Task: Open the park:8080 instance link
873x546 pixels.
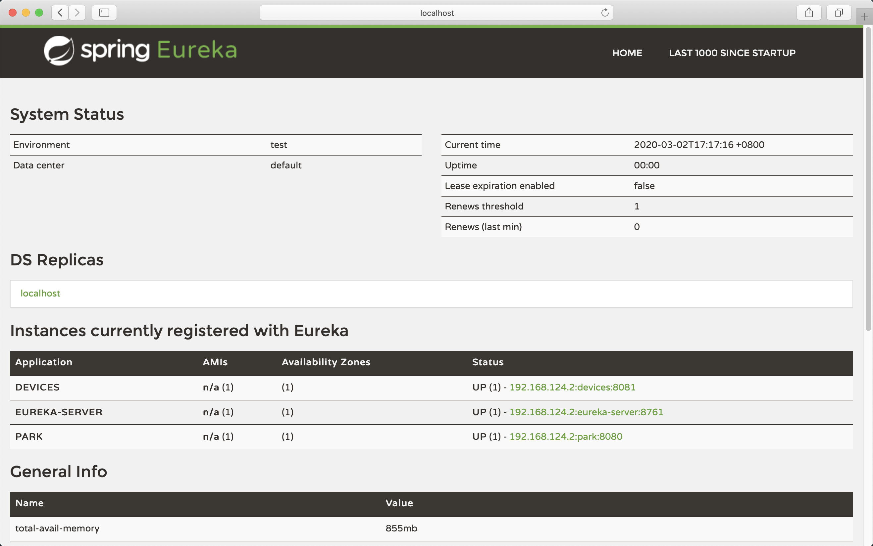Action: tap(566, 436)
